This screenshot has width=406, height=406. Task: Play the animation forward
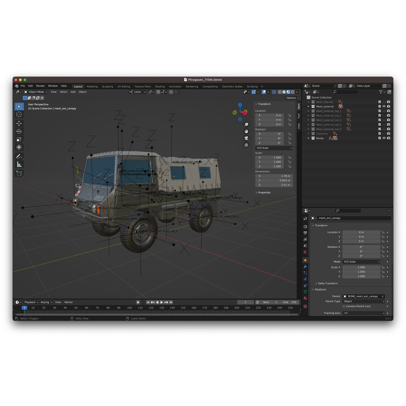pyautogui.click(x=162, y=302)
